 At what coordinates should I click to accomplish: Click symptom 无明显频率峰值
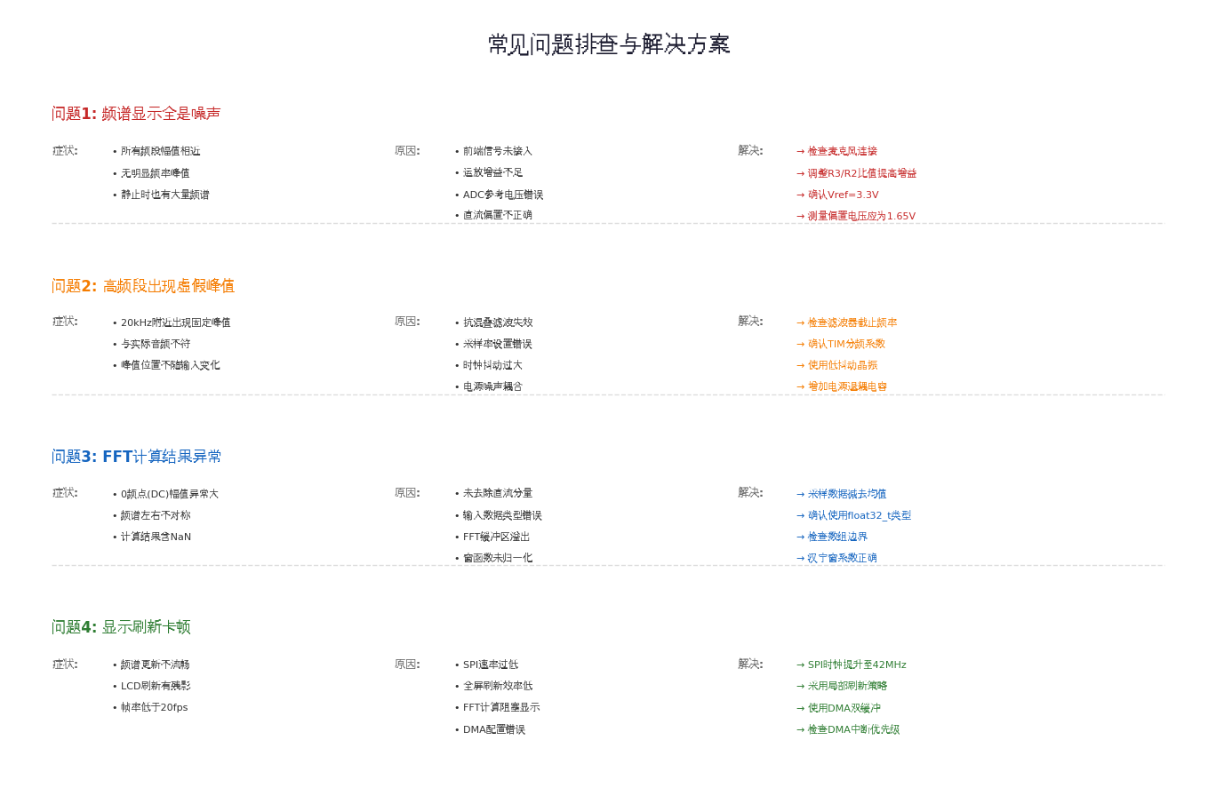(x=156, y=173)
